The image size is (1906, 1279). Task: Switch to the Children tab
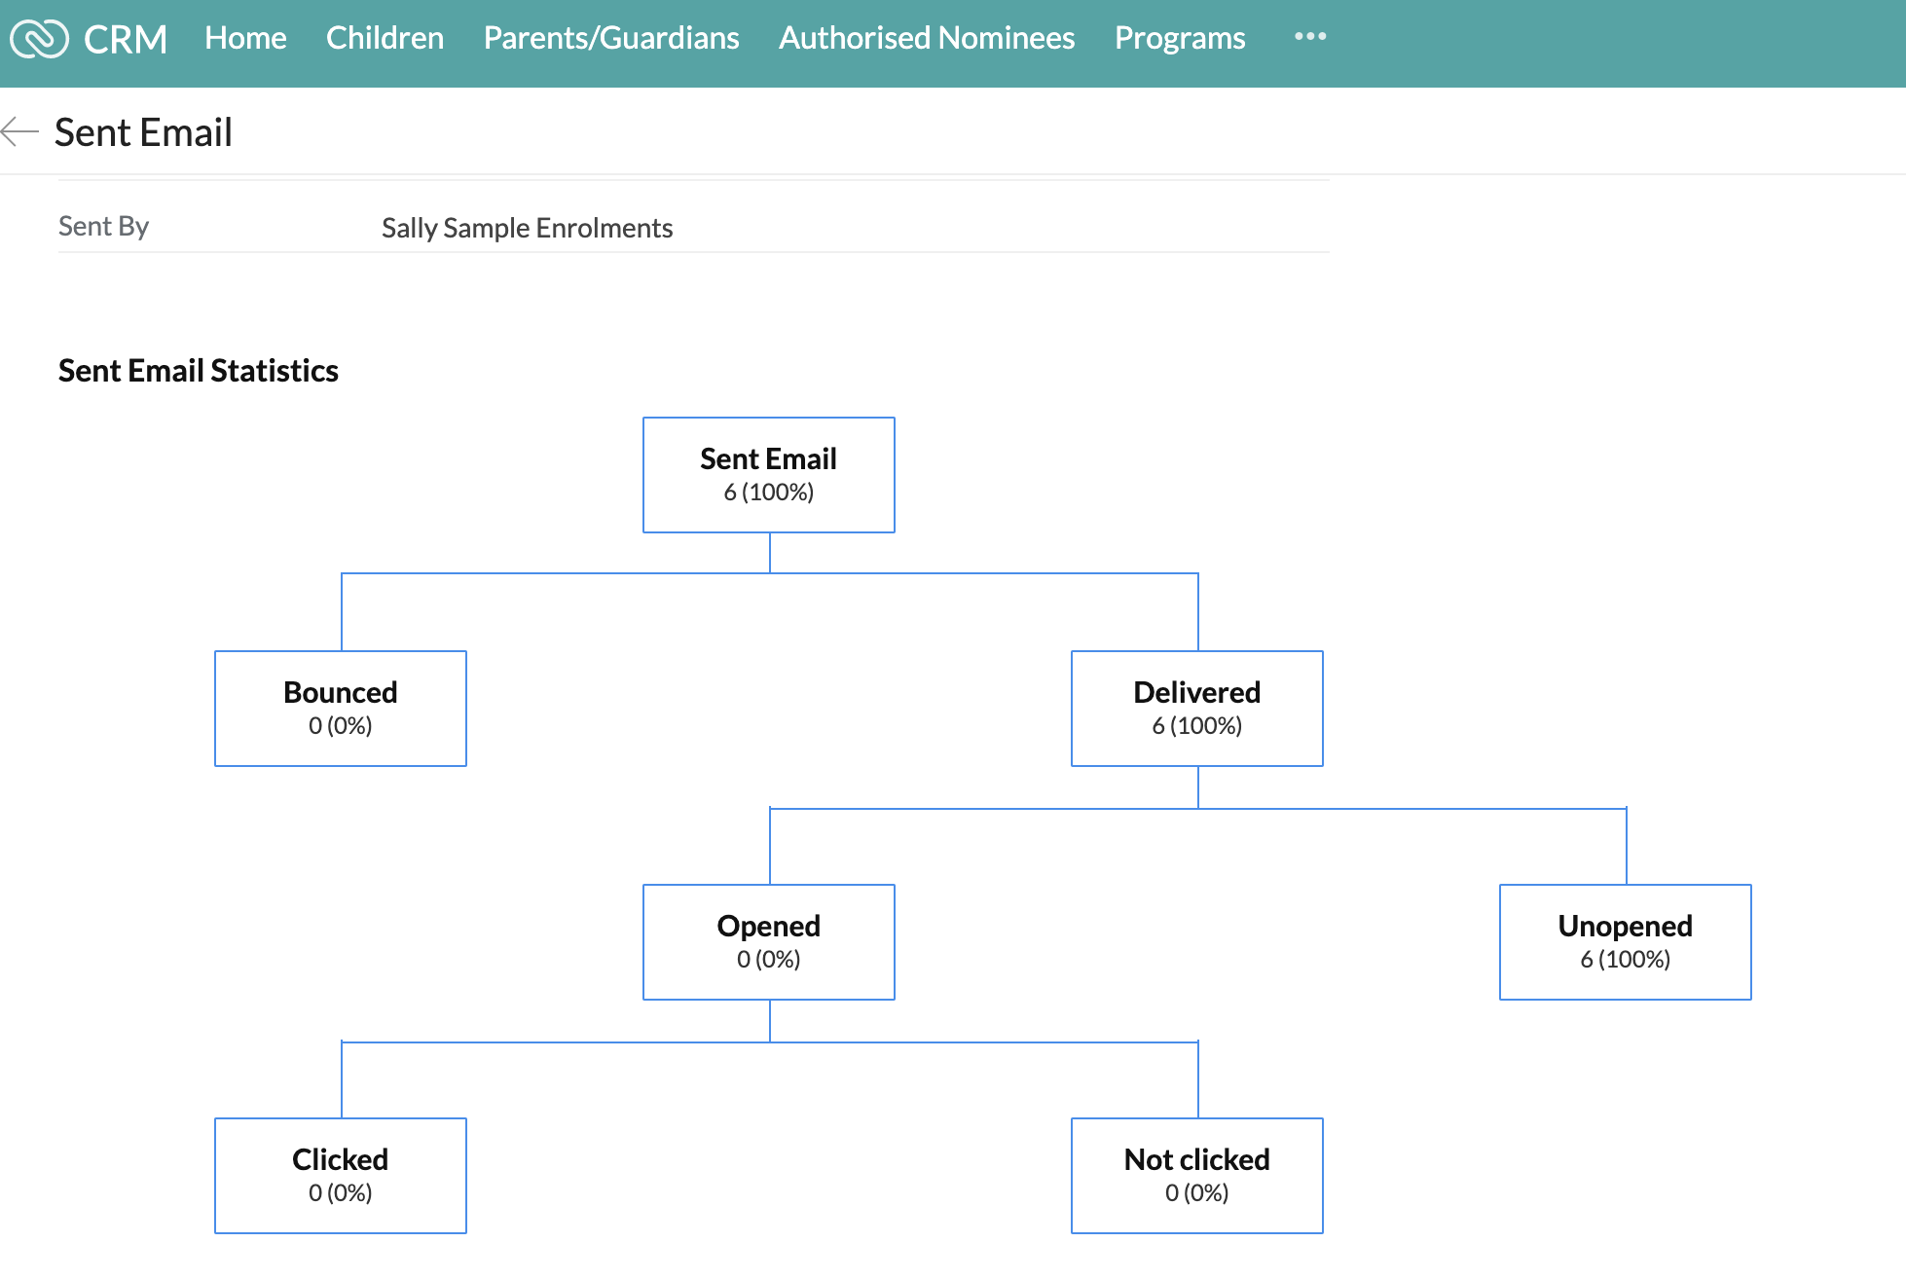click(x=385, y=38)
